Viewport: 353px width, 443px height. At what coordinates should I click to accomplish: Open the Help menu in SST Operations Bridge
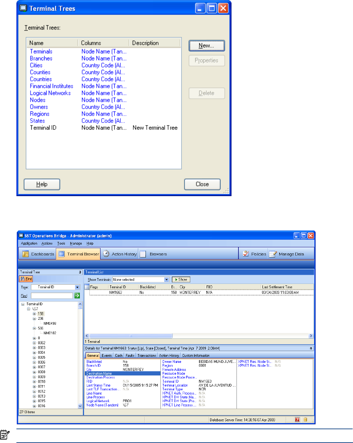(x=90, y=243)
